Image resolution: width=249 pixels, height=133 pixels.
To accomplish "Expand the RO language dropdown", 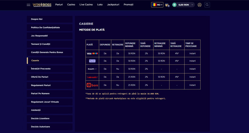I will [157, 5].
